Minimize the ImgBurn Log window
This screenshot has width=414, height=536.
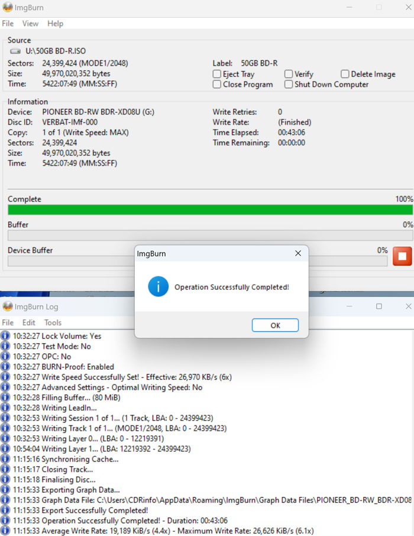(x=350, y=306)
